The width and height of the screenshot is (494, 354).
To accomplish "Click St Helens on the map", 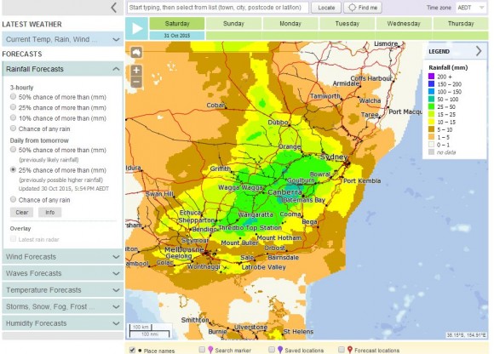I will (x=298, y=331).
